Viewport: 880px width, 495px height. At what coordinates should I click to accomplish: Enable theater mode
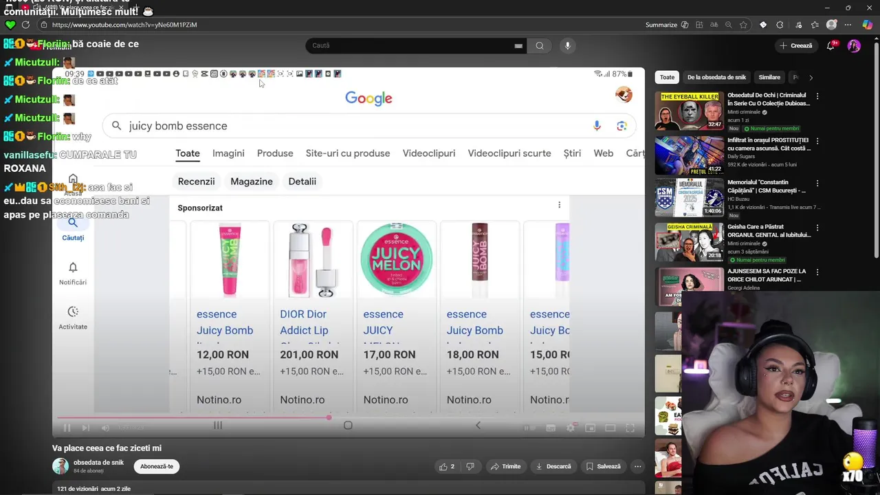[x=610, y=428]
